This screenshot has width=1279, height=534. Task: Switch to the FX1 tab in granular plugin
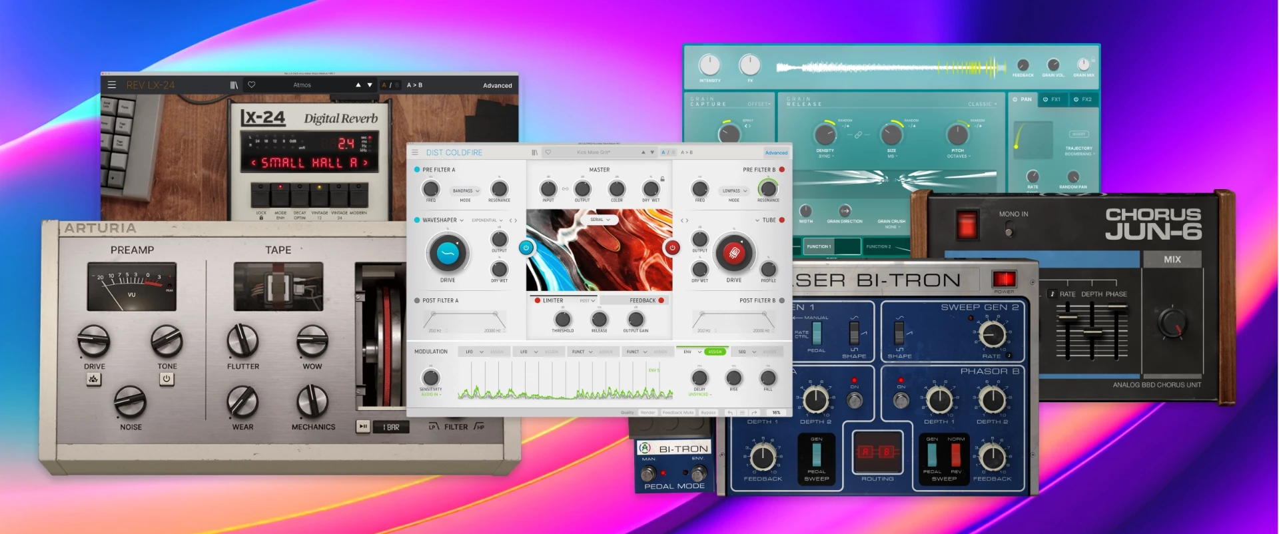[1052, 99]
